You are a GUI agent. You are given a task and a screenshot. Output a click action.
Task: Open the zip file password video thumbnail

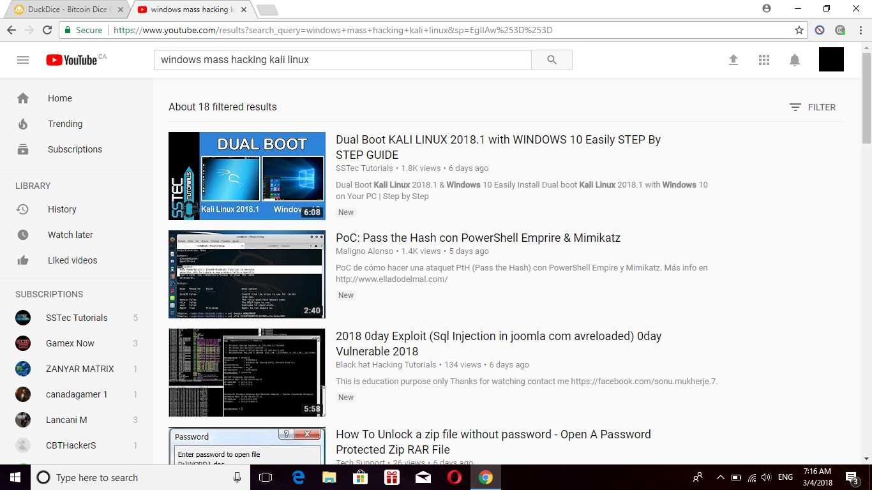tap(247, 445)
